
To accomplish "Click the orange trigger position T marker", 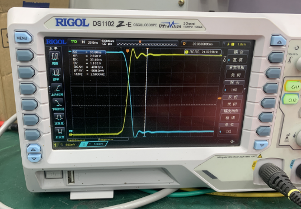I will (x=127, y=50).
